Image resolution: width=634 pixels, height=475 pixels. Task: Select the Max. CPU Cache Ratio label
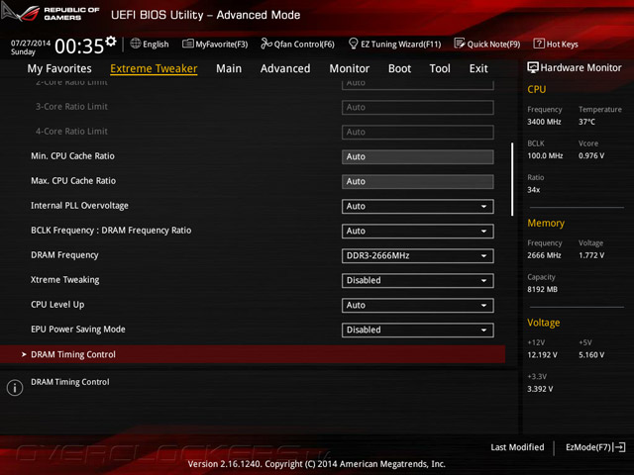(x=73, y=181)
